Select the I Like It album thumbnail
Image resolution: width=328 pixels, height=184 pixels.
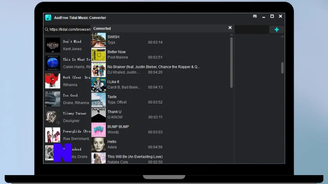(x=99, y=85)
